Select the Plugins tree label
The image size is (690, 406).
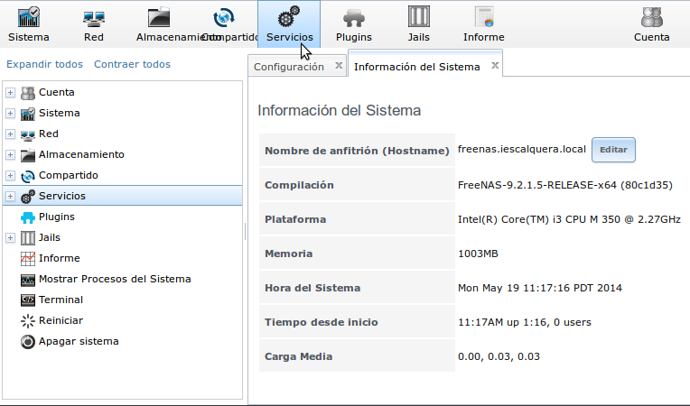coord(57,217)
